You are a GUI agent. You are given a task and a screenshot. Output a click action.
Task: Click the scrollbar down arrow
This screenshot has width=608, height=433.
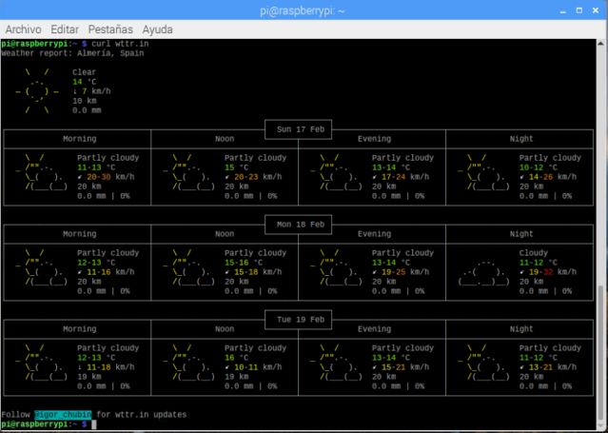point(601,426)
